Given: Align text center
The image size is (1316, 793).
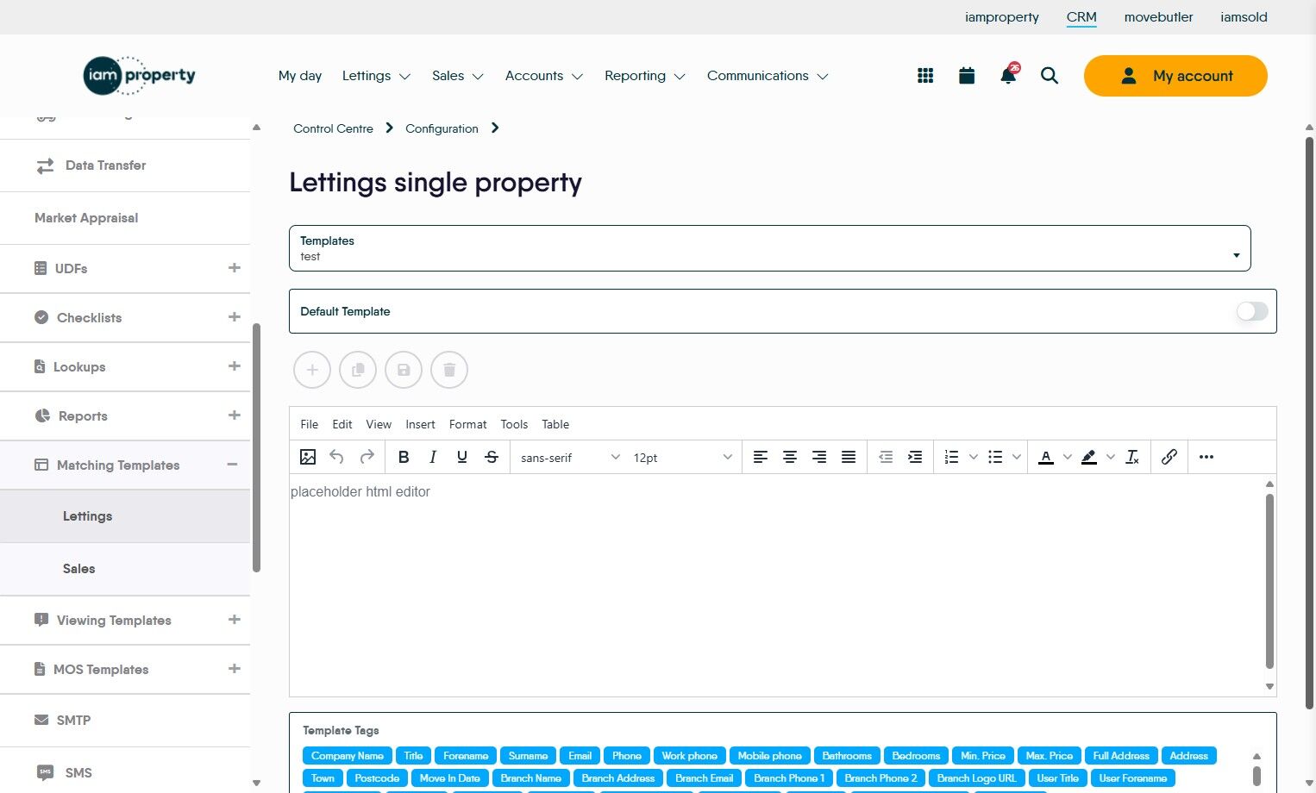Looking at the screenshot, I should tap(790, 457).
